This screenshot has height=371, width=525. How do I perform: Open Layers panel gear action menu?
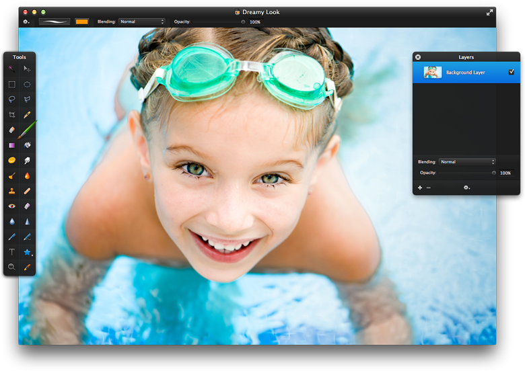pos(466,188)
